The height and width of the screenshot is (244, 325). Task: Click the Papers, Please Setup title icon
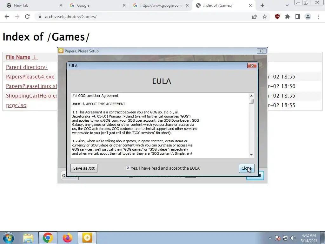61,51
